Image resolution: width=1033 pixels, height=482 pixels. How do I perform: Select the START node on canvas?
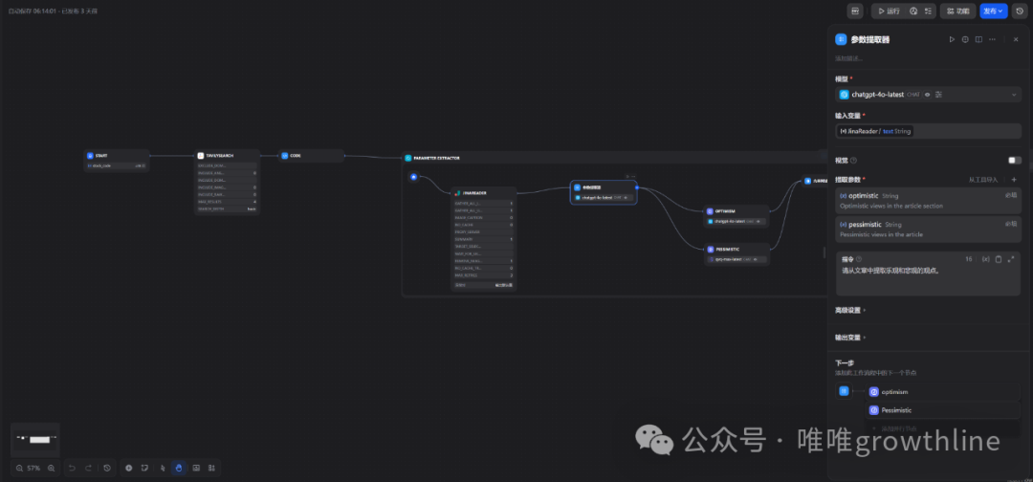(x=118, y=160)
